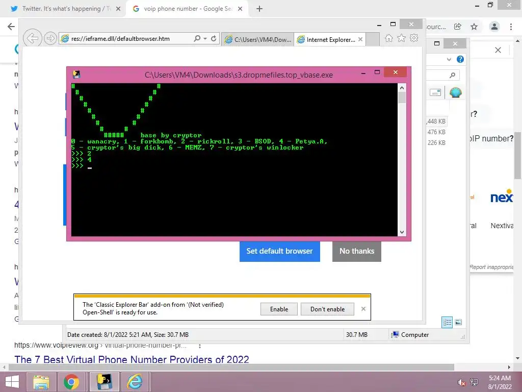Image resolution: width=522 pixels, height=392 pixels.
Task: Switch Explorer to details view
Action: coord(447,322)
